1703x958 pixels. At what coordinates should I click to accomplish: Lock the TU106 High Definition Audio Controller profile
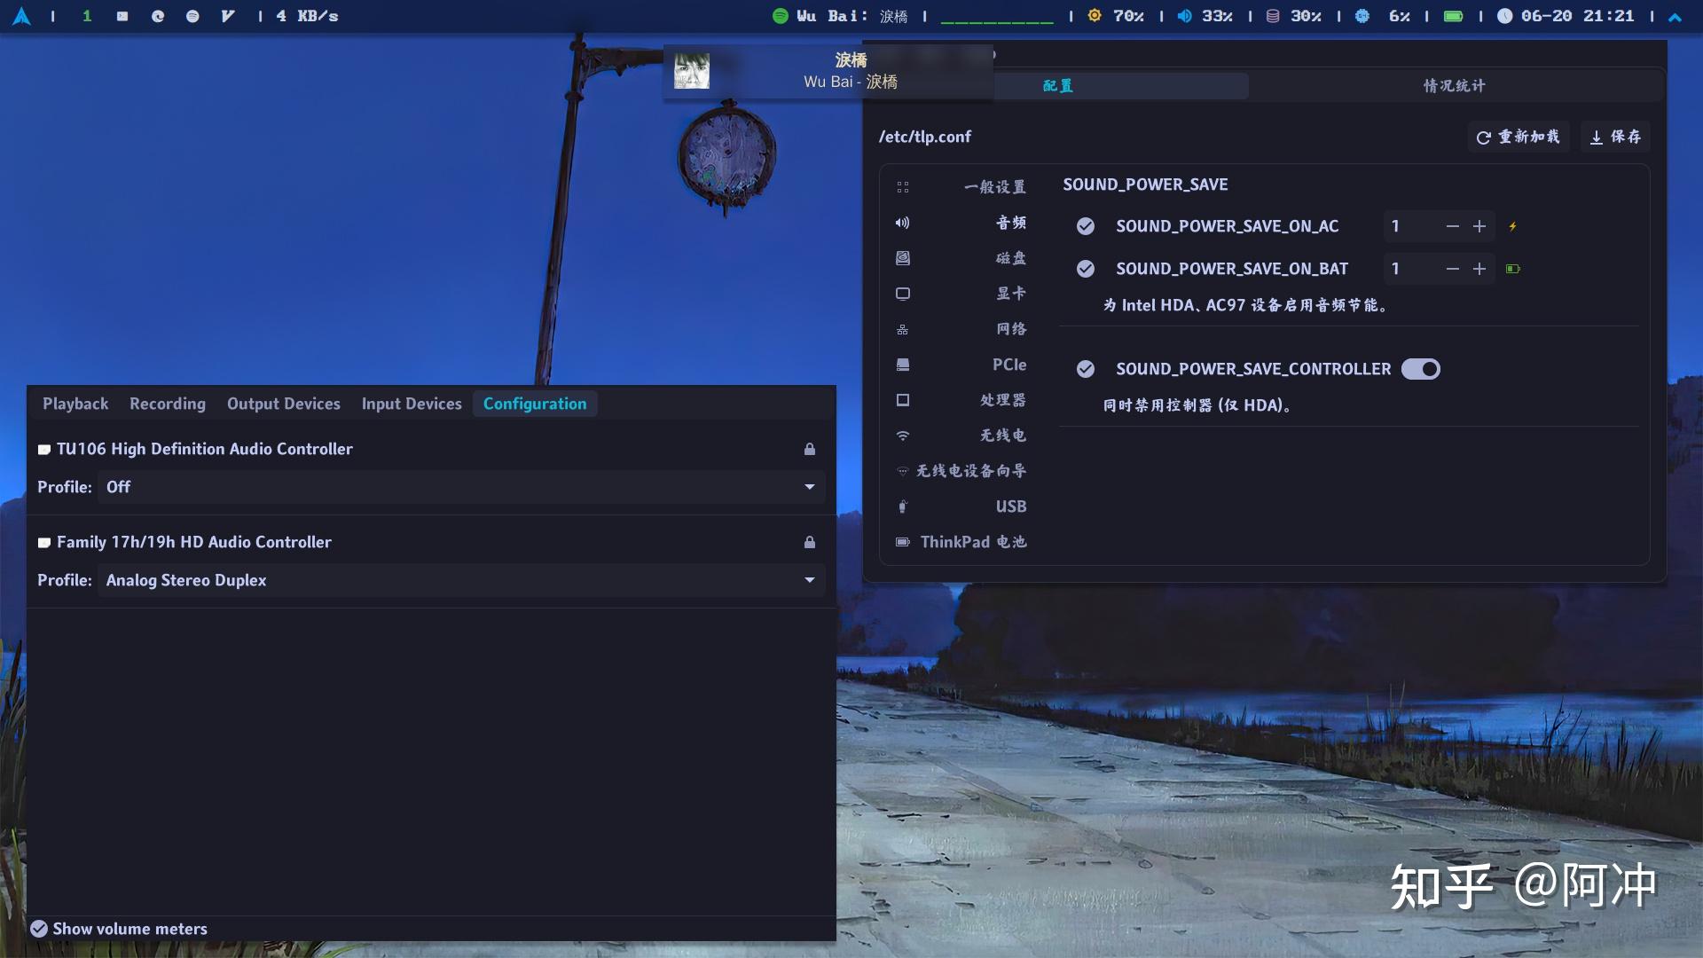click(808, 450)
